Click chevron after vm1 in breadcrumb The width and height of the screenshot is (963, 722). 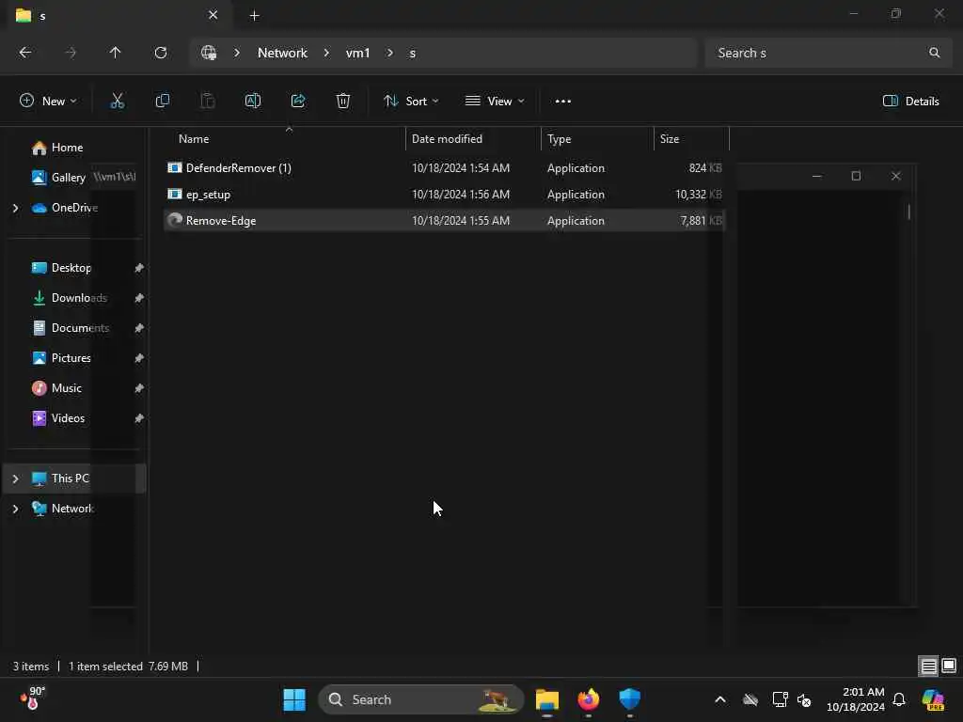pos(389,53)
